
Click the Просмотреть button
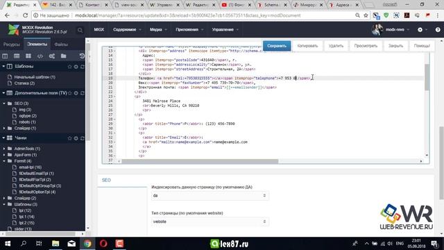(366, 46)
